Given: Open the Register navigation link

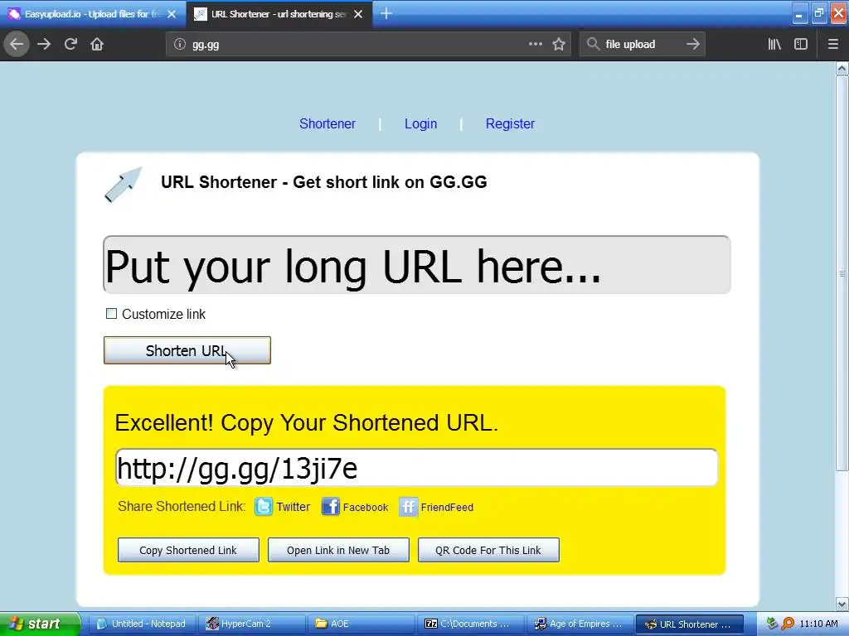Looking at the screenshot, I should (x=510, y=124).
